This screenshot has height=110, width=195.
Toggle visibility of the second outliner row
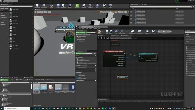(x=131, y=11)
